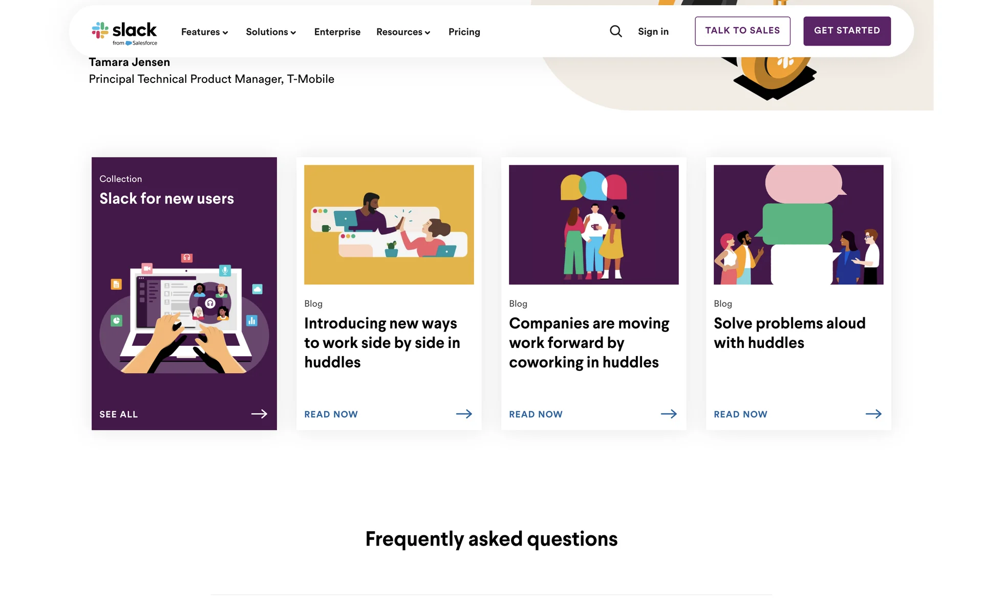Expand the Solutions dropdown menu
983x614 pixels.
click(271, 32)
